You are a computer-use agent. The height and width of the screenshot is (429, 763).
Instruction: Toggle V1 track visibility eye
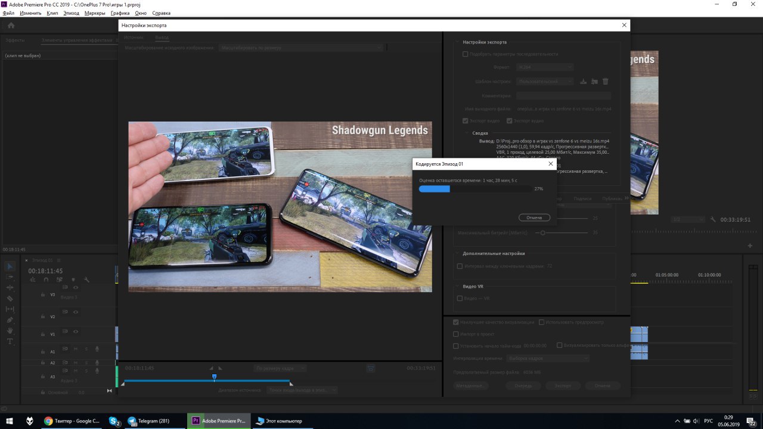pos(76,331)
